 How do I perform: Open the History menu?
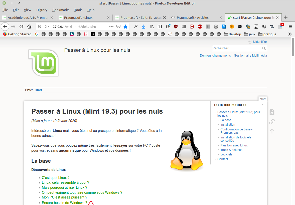tap(42, 10)
